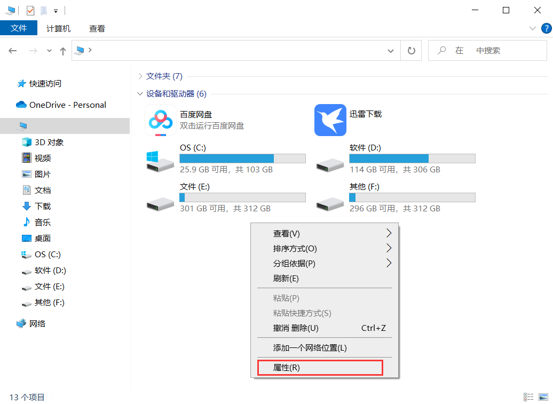Select 软件 (D:) in the sidebar tree

[x=50, y=271]
